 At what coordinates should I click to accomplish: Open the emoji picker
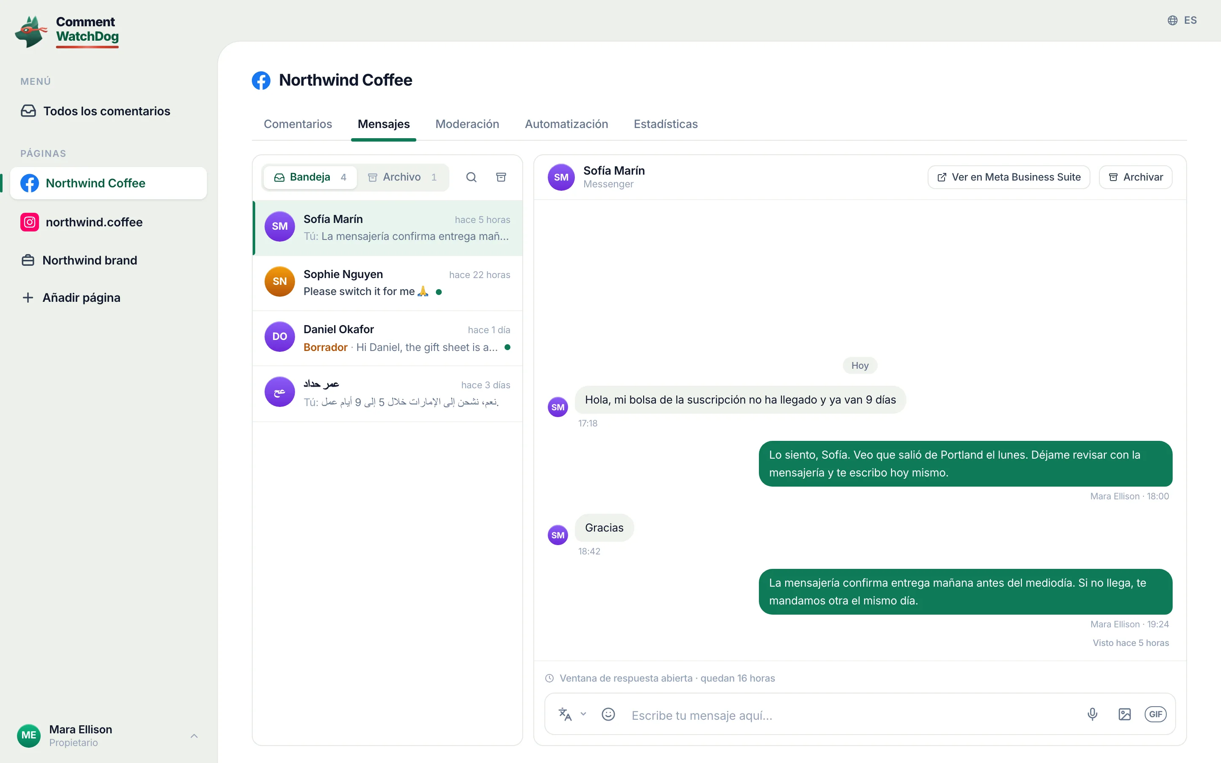point(608,714)
